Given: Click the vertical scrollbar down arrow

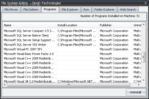Looking at the screenshot, I should click(144, 80).
